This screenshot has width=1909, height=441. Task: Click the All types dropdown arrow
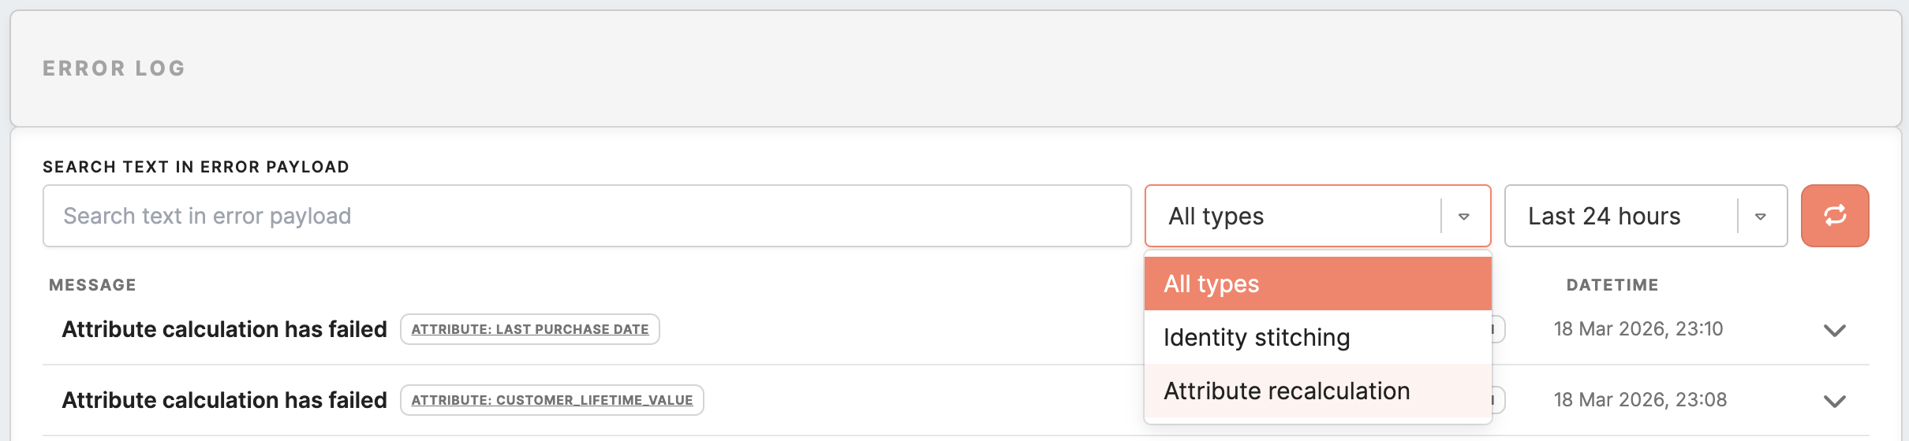(x=1463, y=217)
